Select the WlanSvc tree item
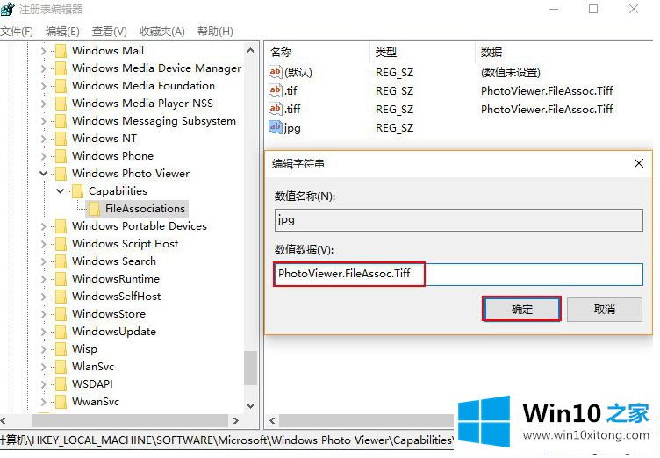Viewport: 660px width, 458px height. 93,367
